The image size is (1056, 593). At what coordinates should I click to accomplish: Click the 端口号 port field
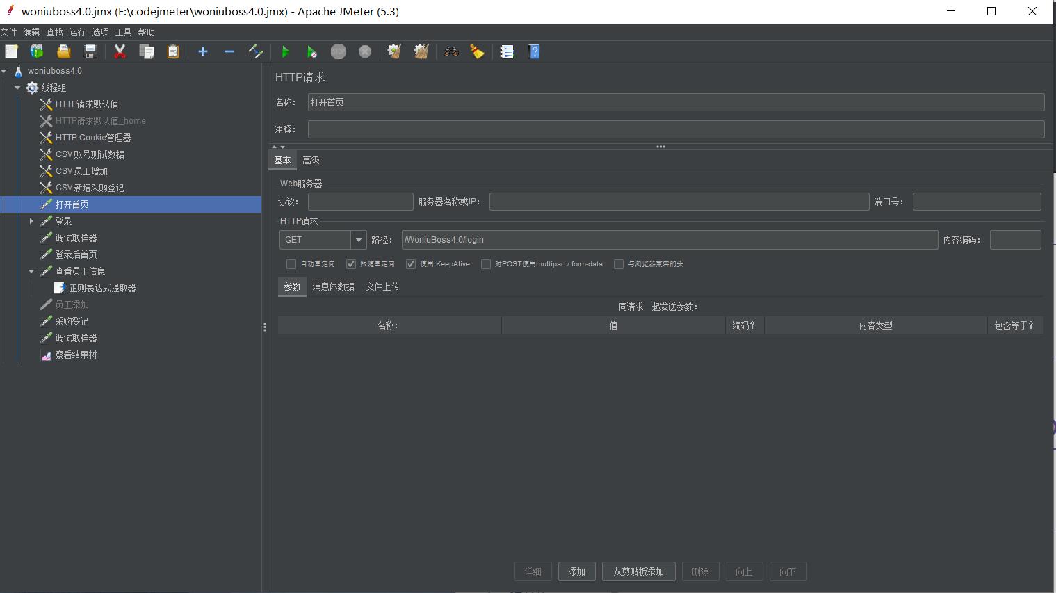[977, 202]
